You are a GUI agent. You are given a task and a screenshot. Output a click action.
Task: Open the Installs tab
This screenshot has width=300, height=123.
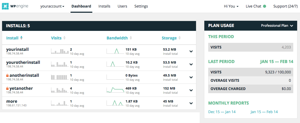point(104,6)
